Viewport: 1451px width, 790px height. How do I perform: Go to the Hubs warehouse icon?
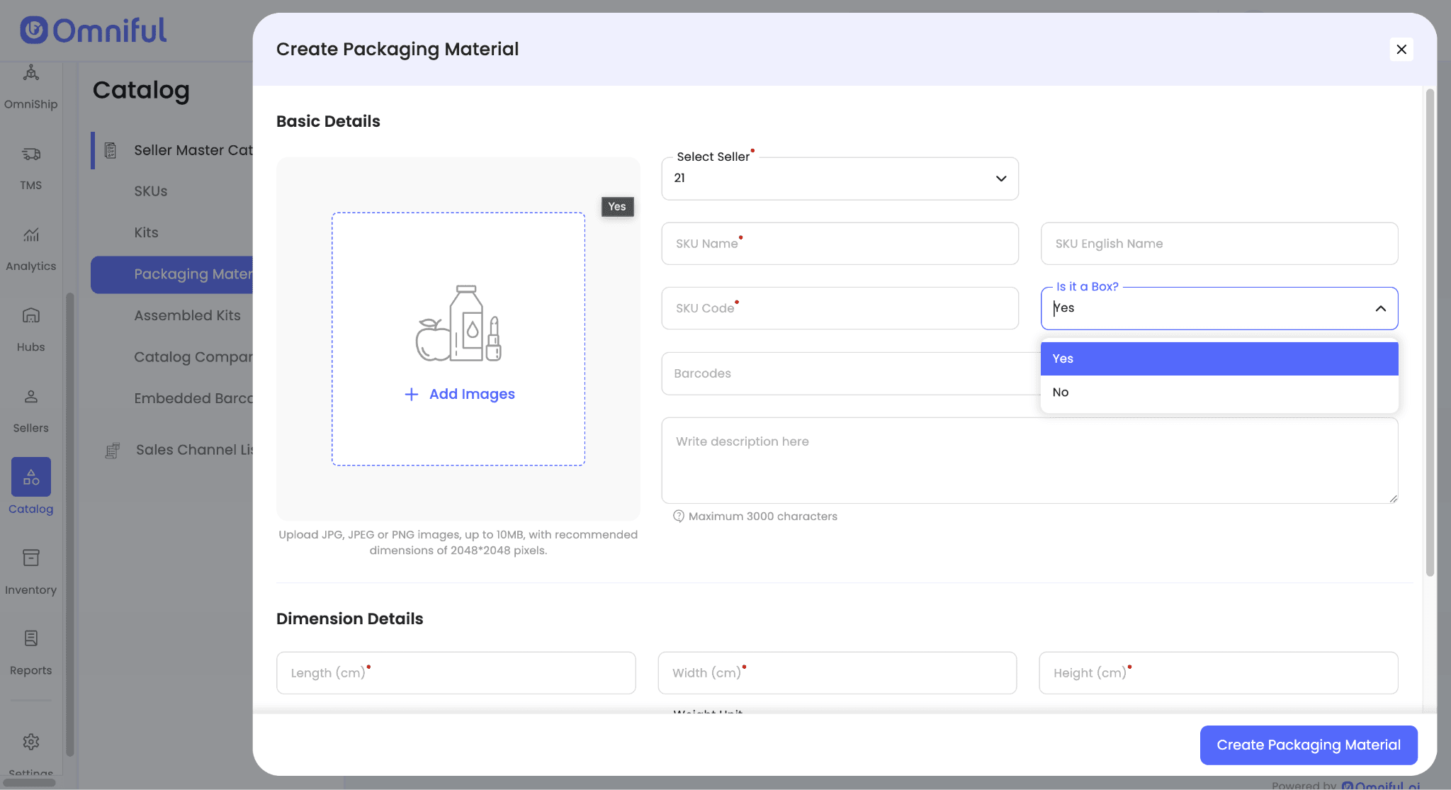30,315
